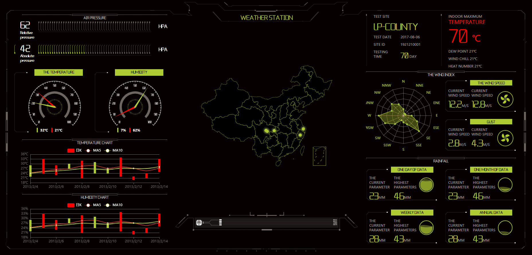Click the NNE label on wind radar
The height and width of the screenshot is (255, 532).
(420, 85)
